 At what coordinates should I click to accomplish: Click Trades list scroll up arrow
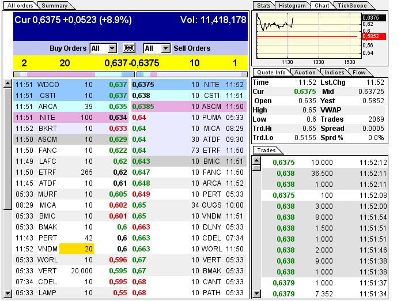click(257, 161)
